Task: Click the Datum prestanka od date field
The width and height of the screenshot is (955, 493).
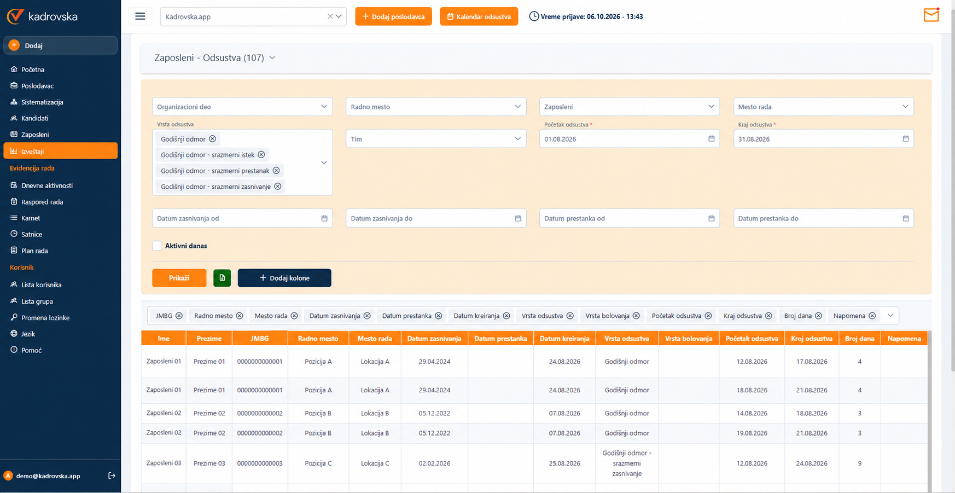Action: (630, 218)
